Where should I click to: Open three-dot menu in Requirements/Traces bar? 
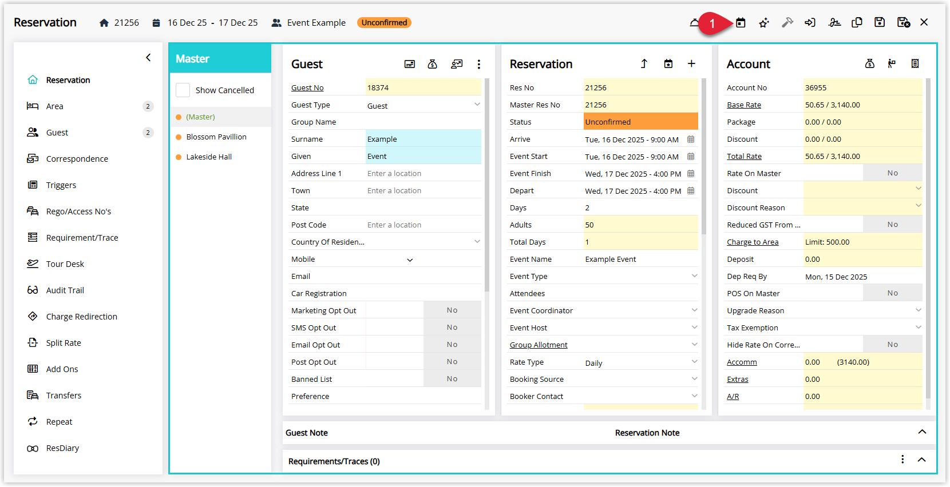(902, 460)
